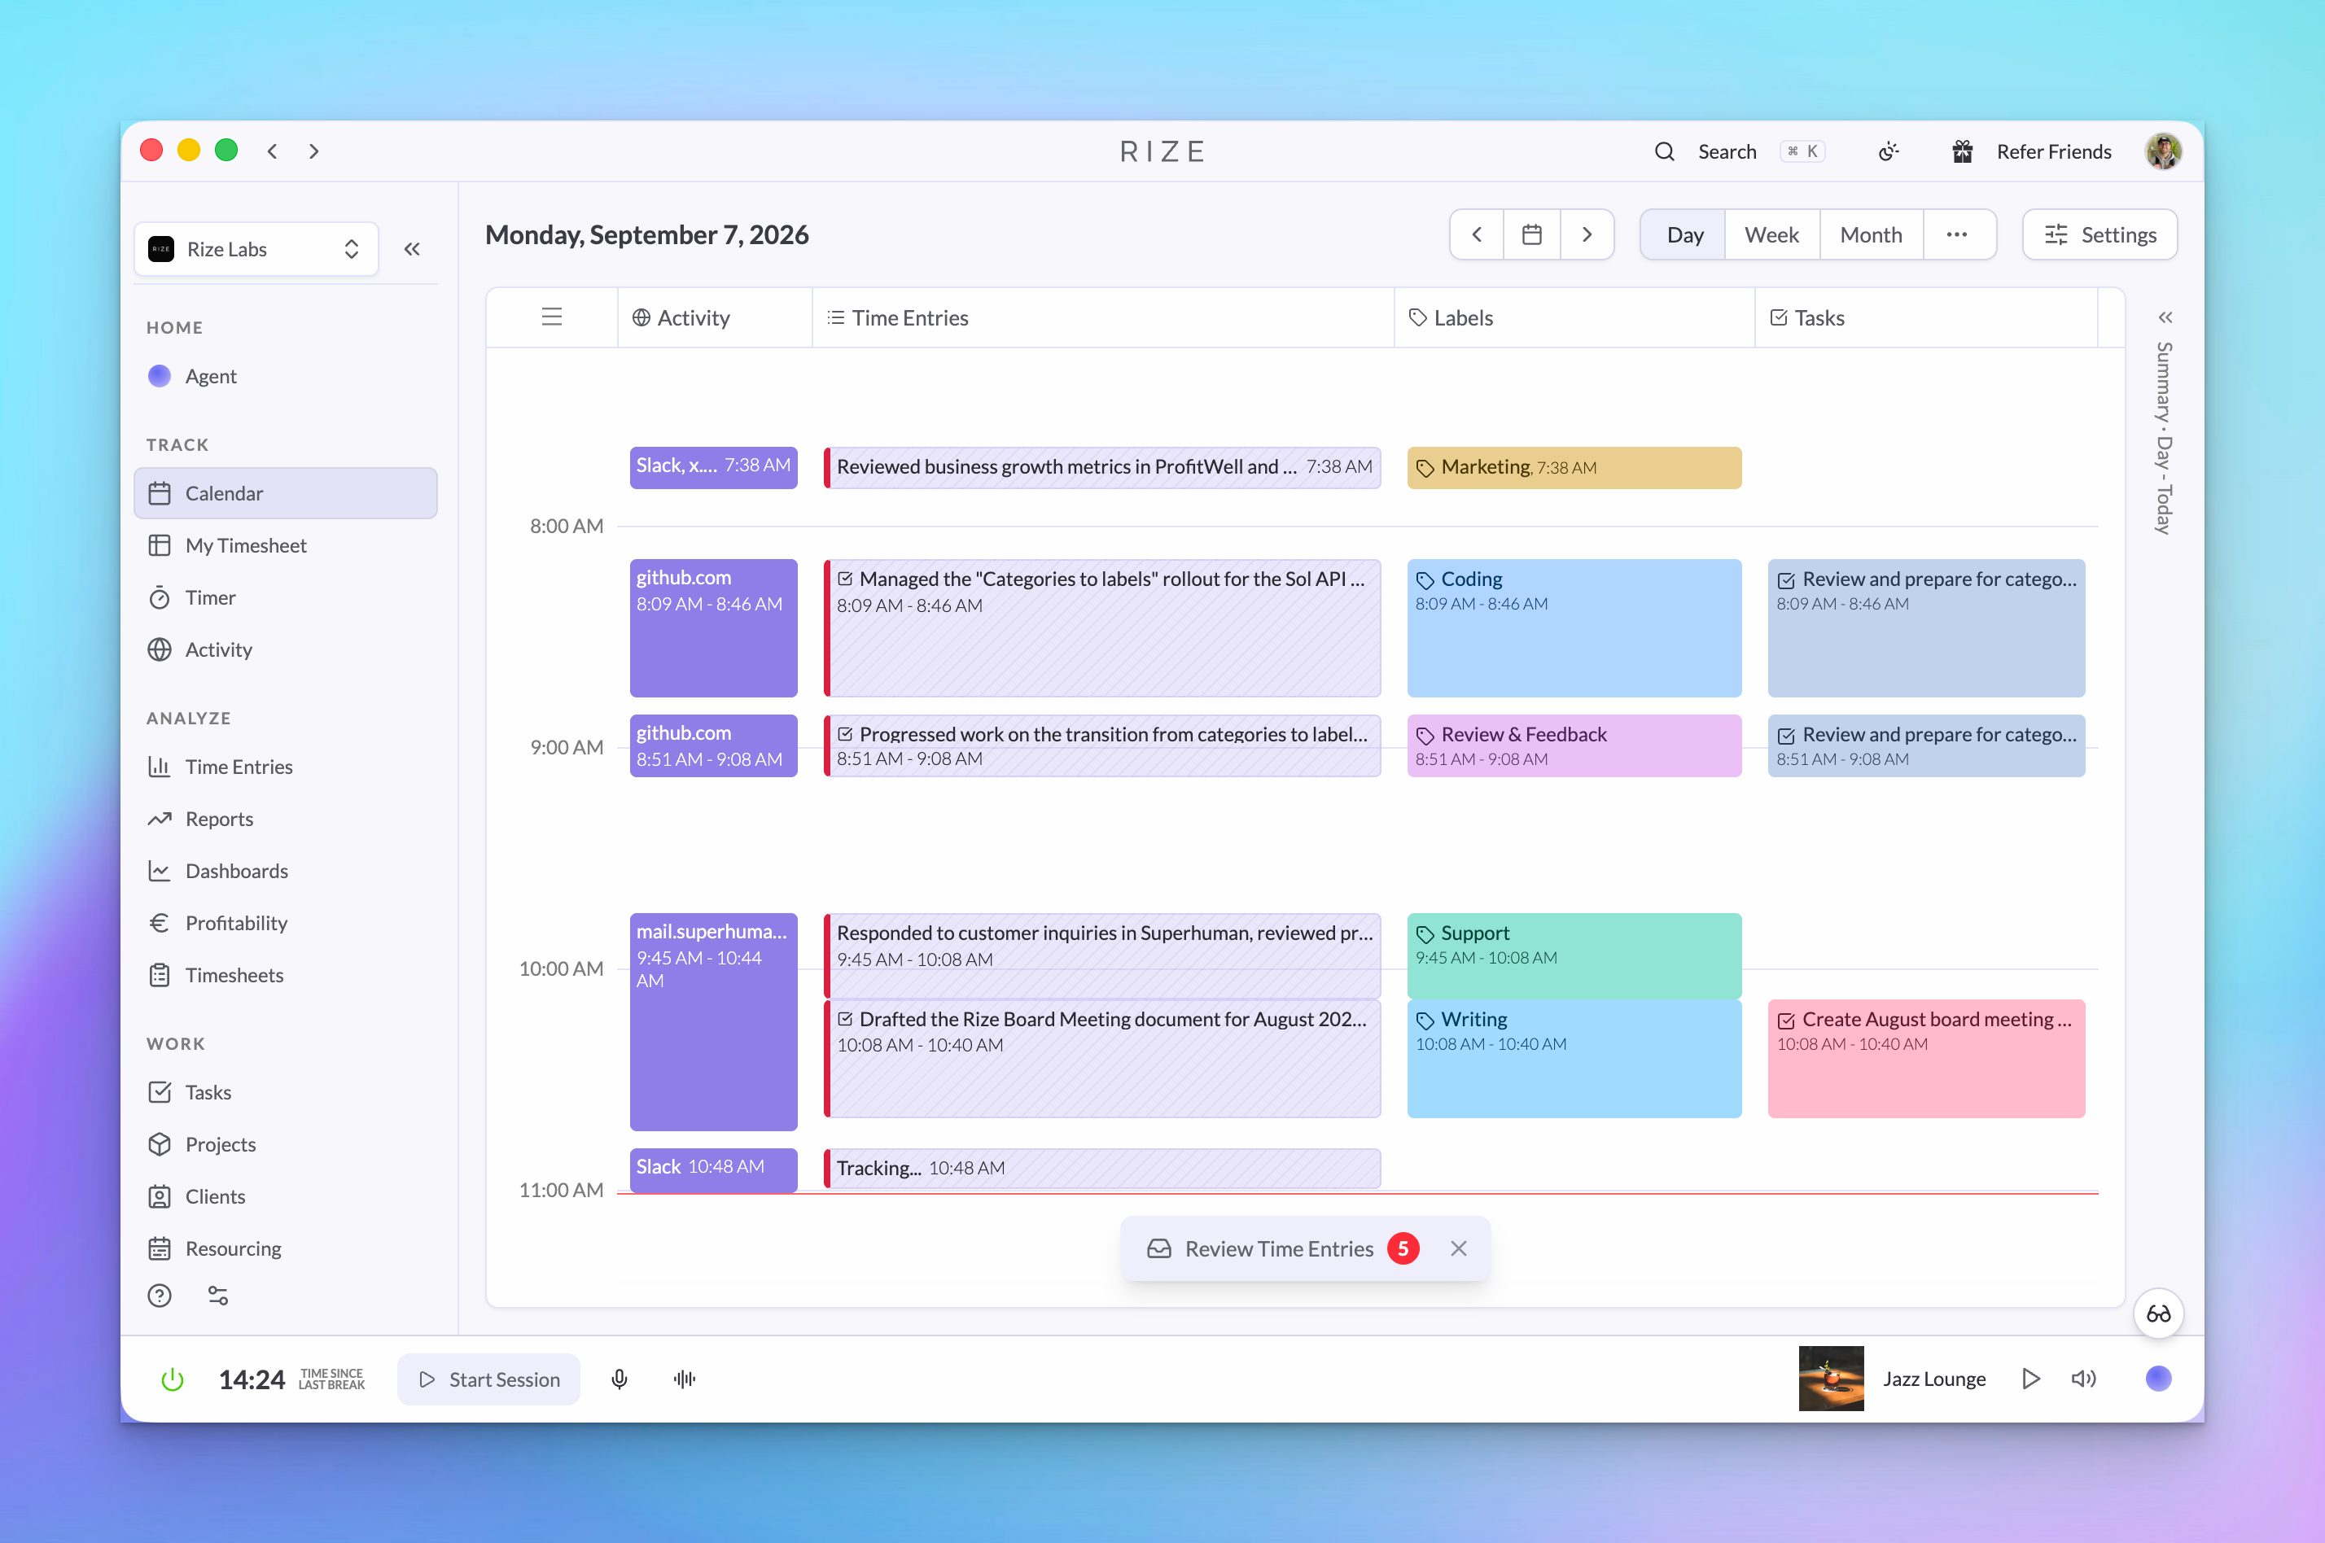Viewport: 2325px width, 1543px height.
Task: Open Tasks under Work section
Action: (x=286, y=1092)
